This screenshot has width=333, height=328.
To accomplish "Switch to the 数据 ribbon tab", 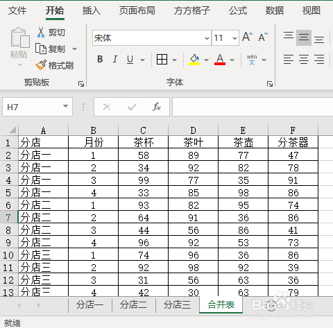I will coord(275,10).
